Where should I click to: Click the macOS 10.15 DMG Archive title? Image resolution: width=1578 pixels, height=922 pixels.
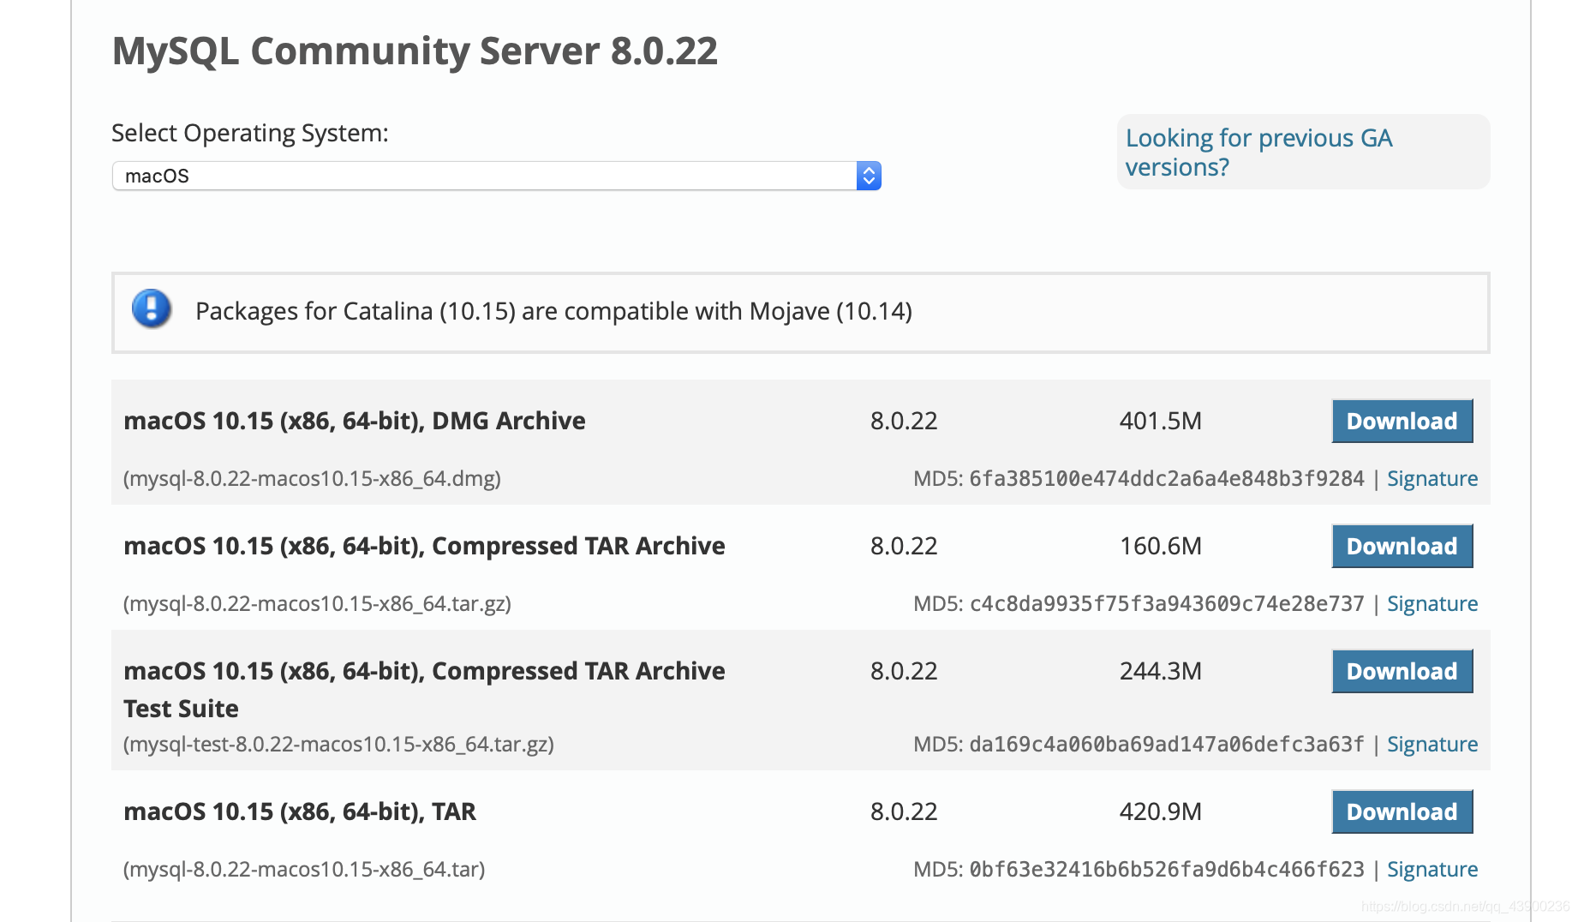click(x=355, y=421)
